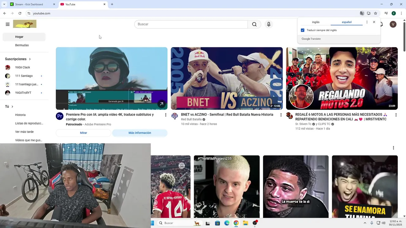
Task: Click the taskbar volume speaker icon
Action: click(x=383, y=223)
